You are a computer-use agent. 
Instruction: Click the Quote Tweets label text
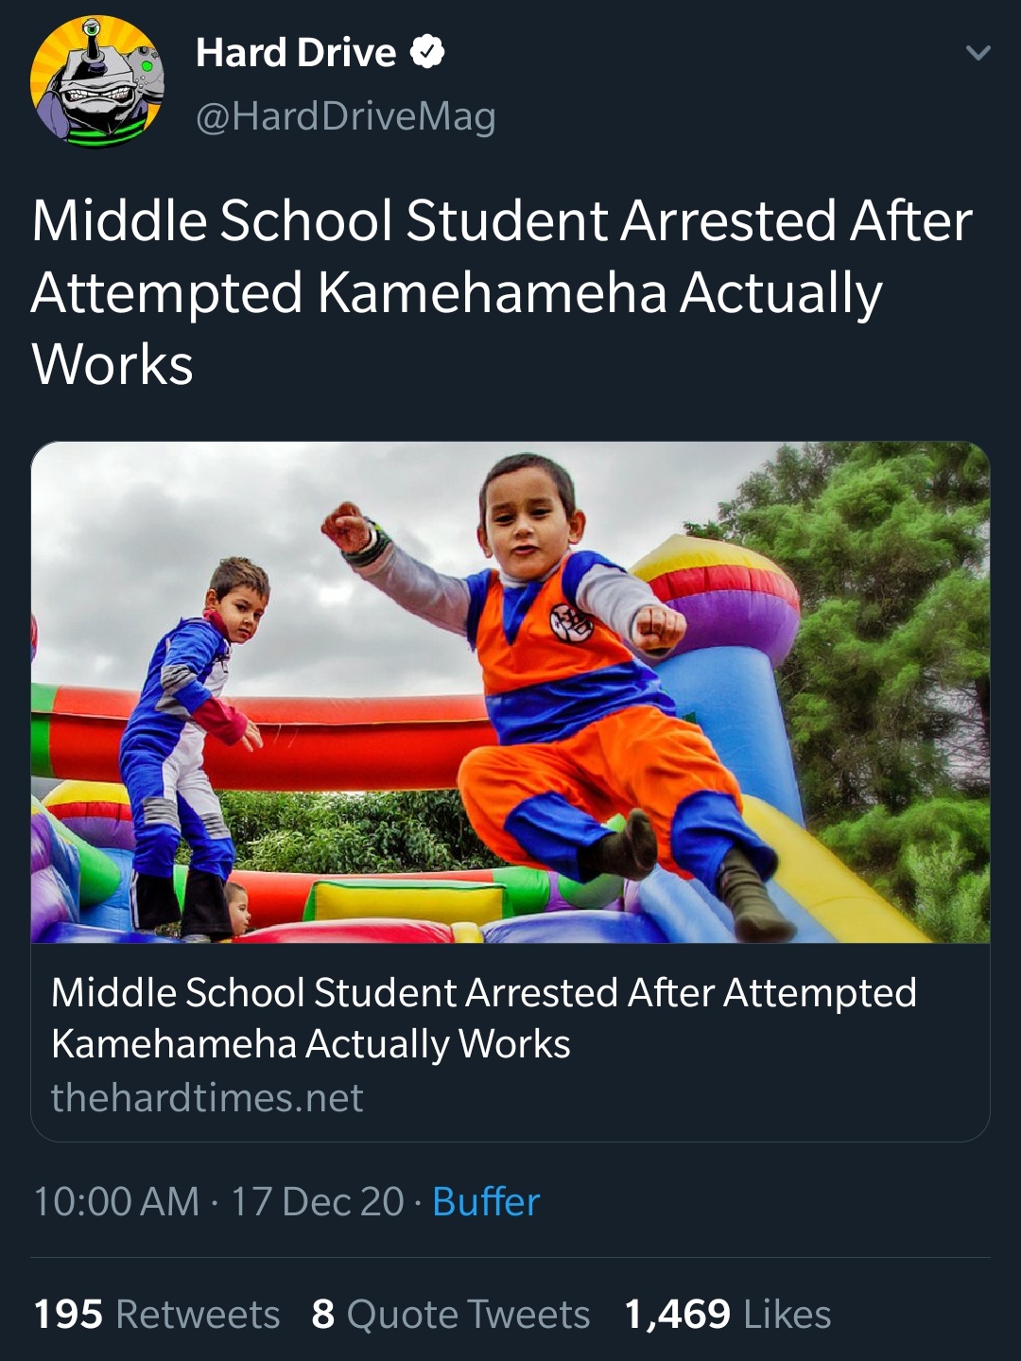coord(469,1315)
